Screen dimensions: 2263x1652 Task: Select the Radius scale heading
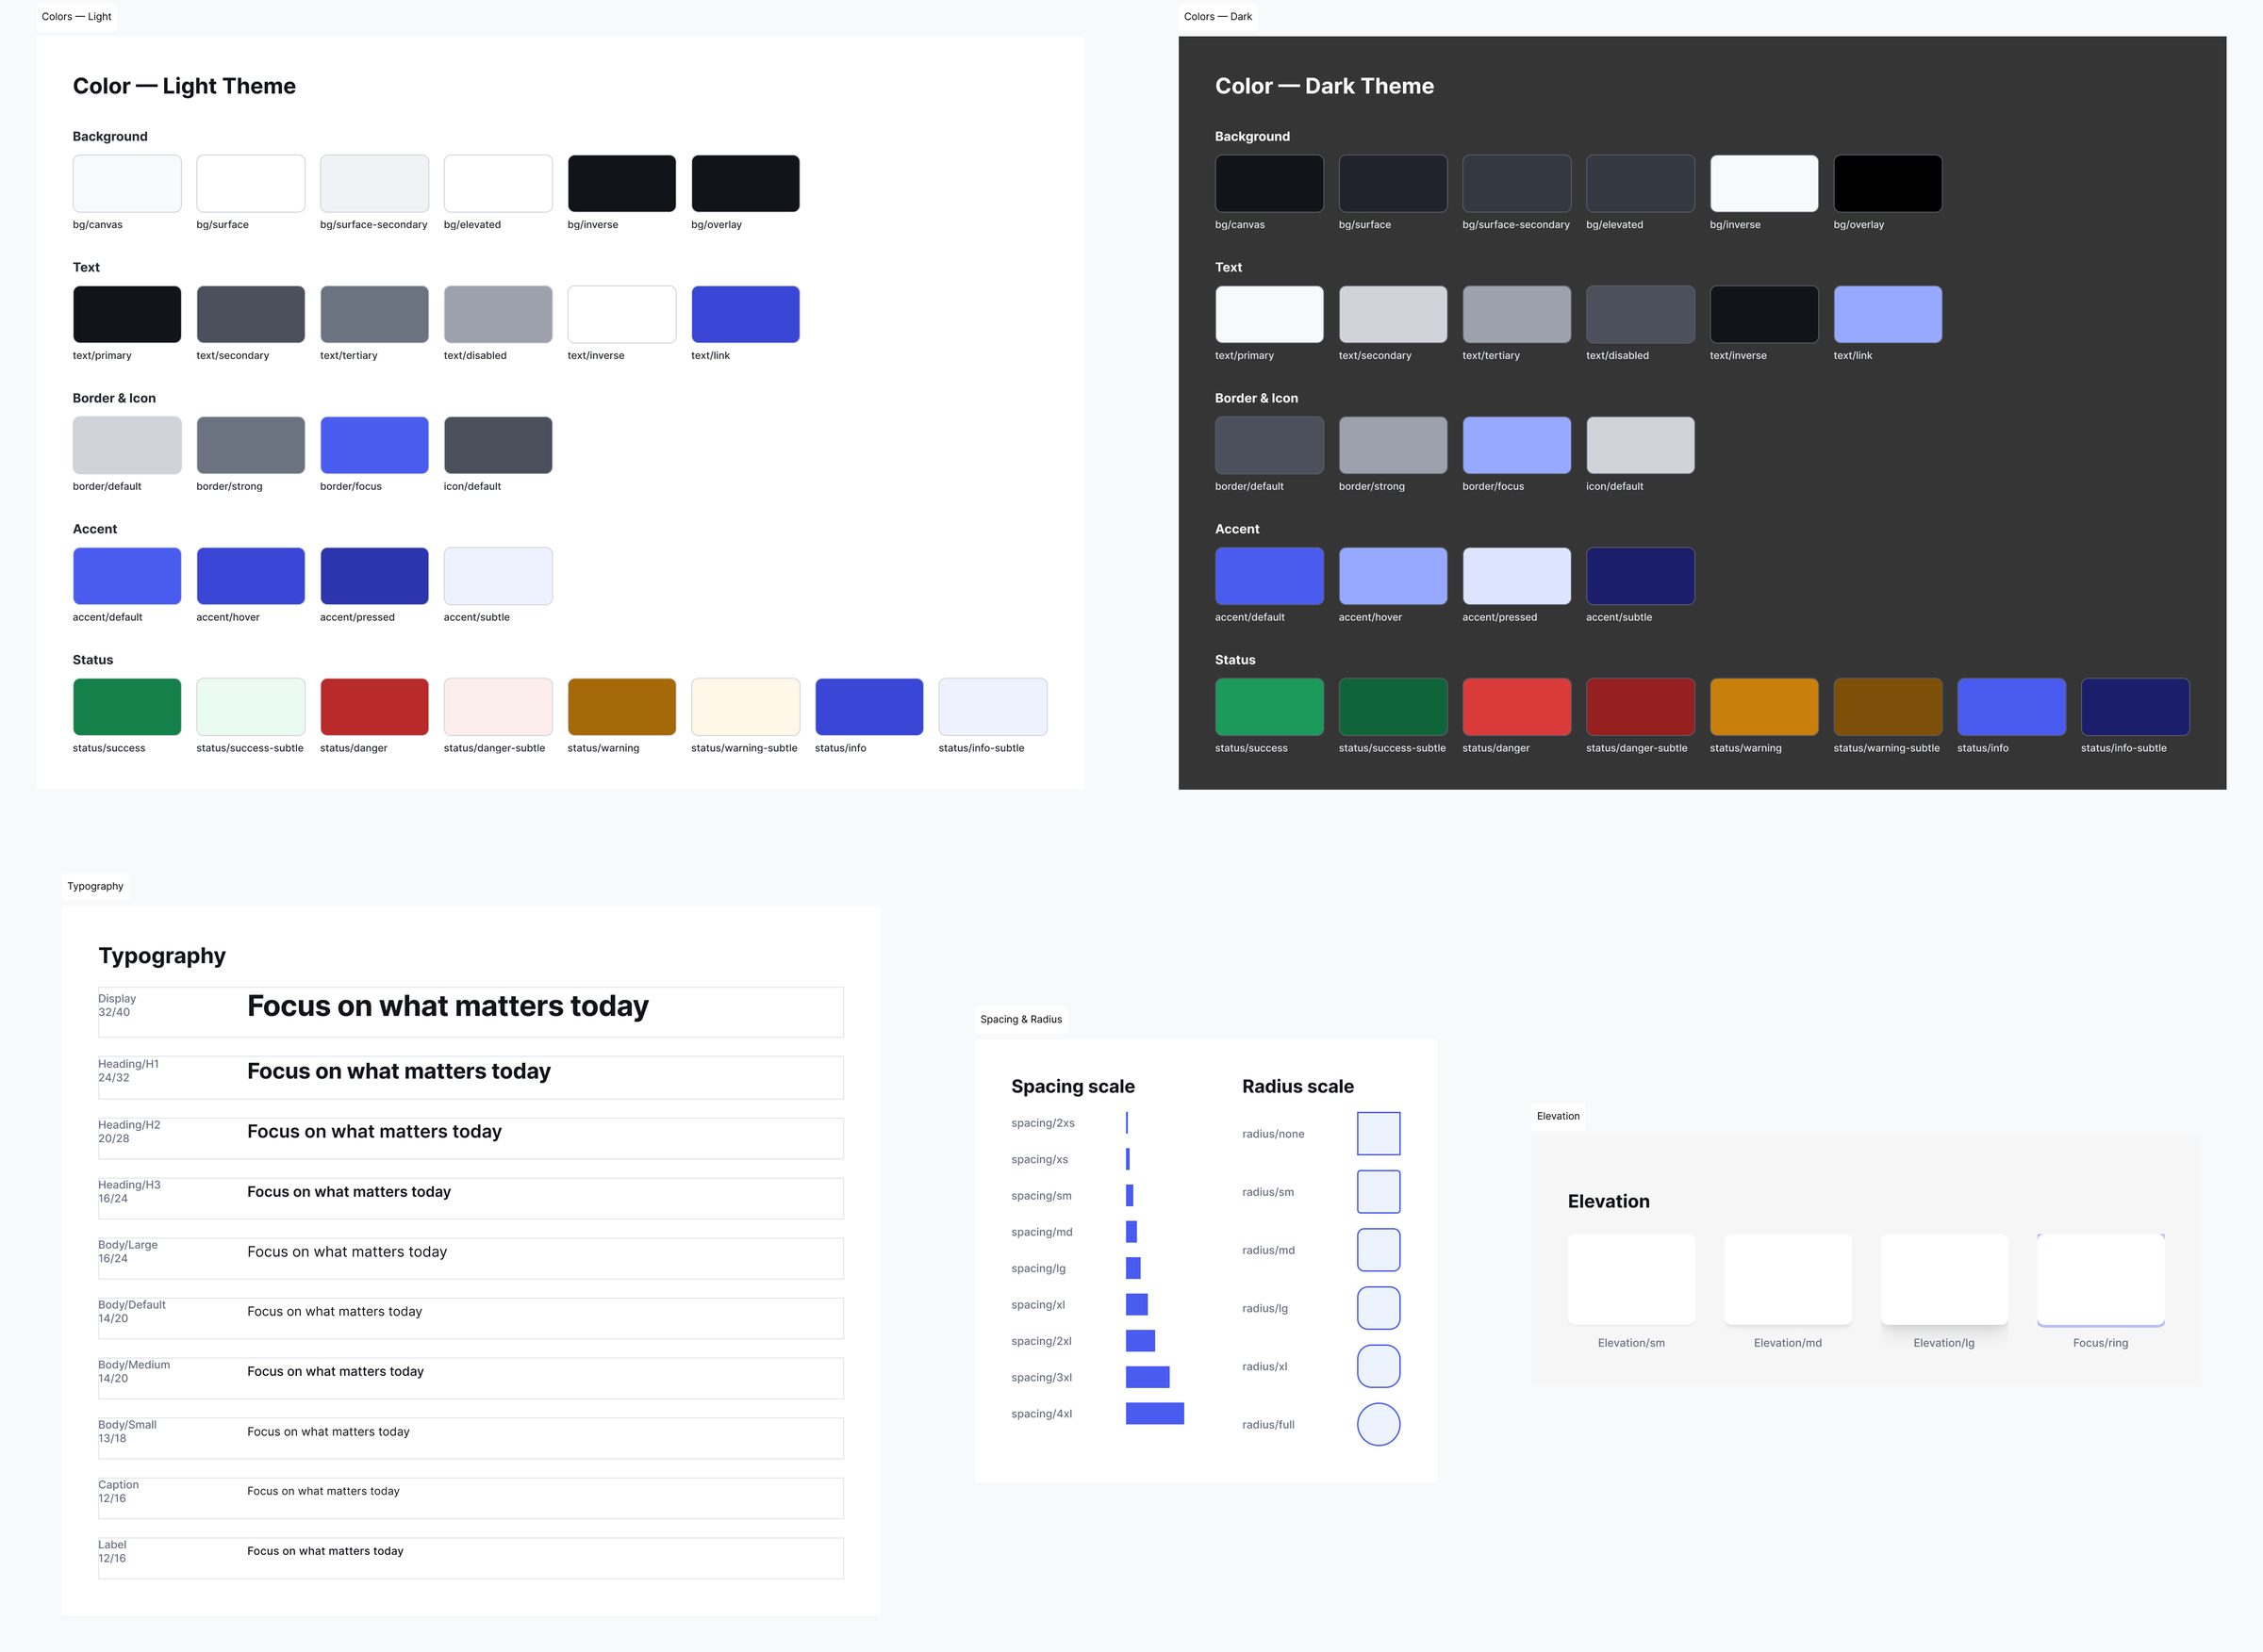(x=1297, y=1086)
